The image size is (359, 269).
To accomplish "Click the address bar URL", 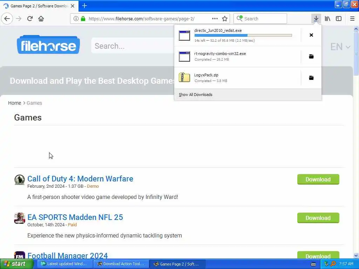I will click(141, 19).
